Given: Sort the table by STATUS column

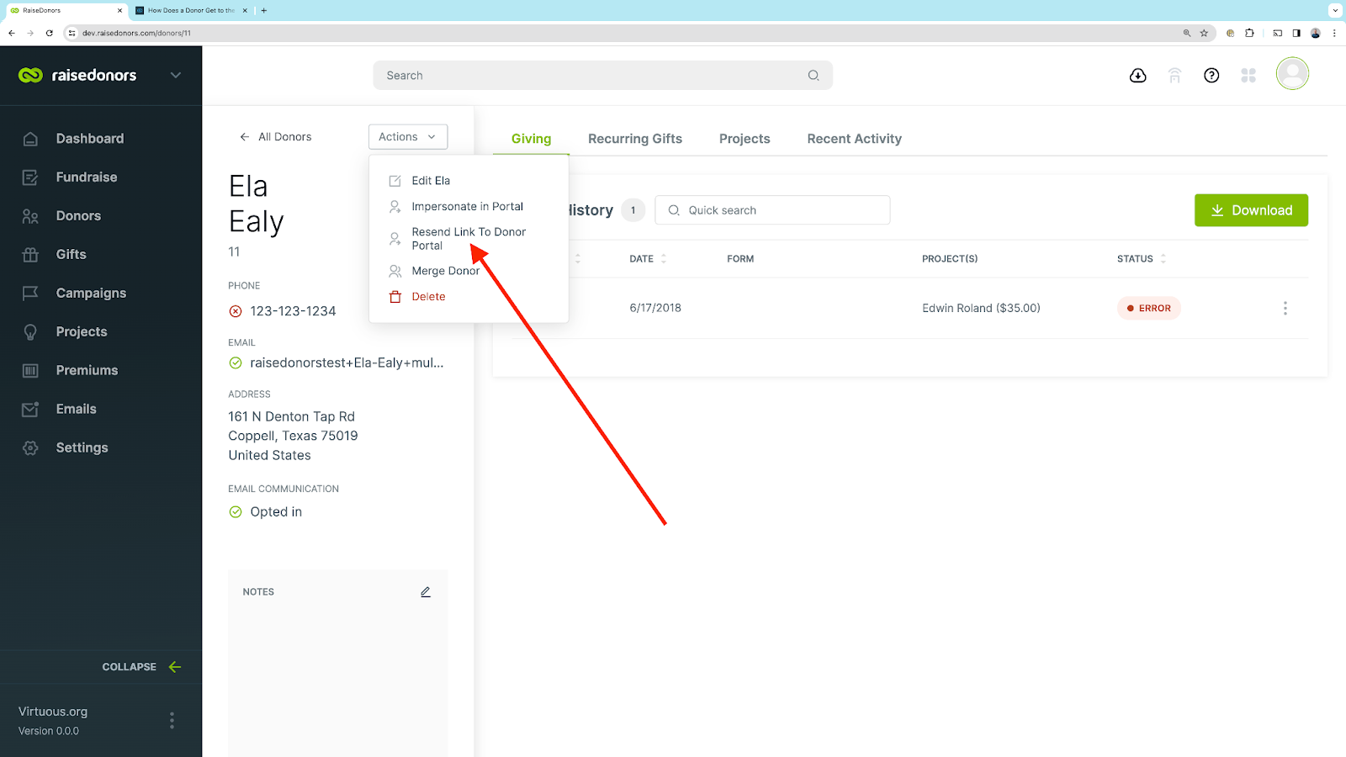Looking at the screenshot, I should [x=1142, y=259].
